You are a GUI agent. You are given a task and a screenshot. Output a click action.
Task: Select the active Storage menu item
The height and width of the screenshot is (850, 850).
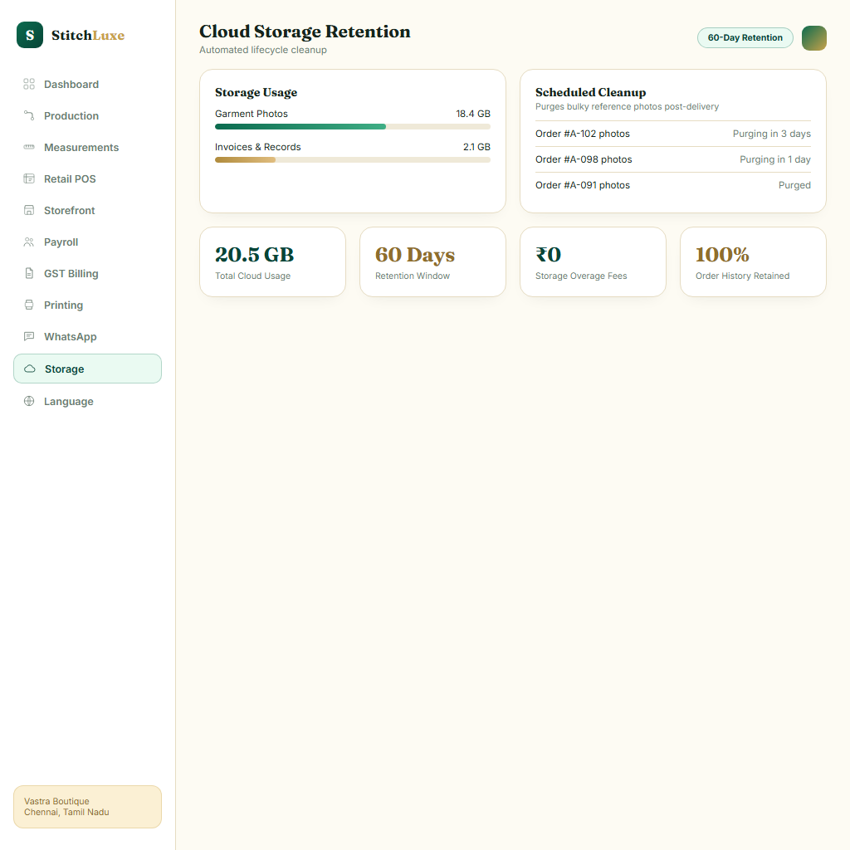[87, 369]
